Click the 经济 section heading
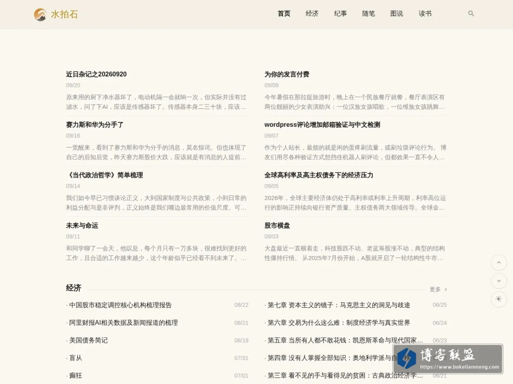The width and height of the screenshot is (513, 384). point(74,288)
